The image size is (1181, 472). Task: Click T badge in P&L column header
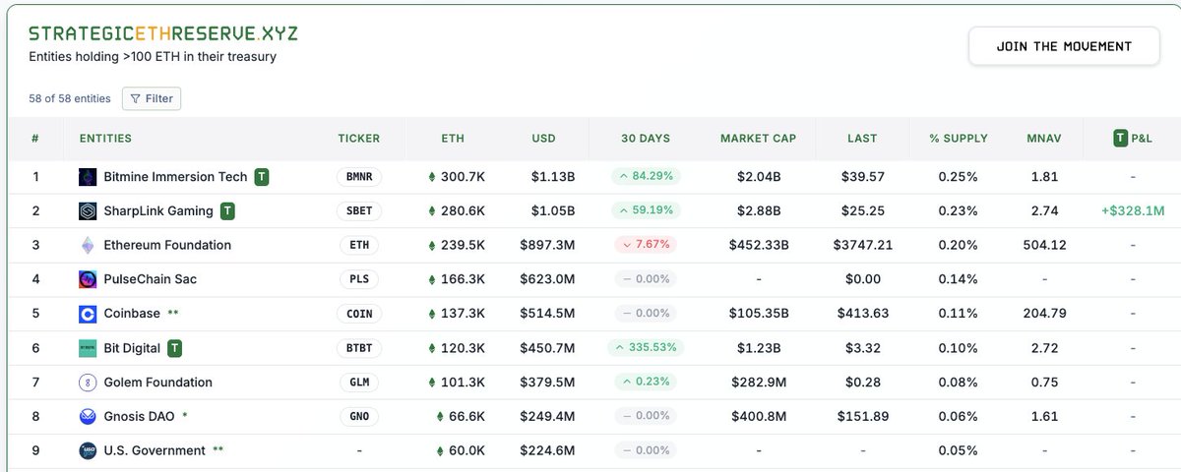(1120, 139)
